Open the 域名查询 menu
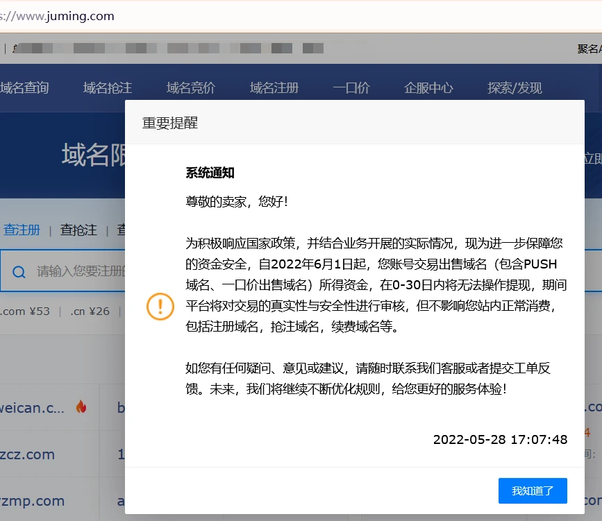The width and height of the screenshot is (602, 521). click(x=24, y=88)
